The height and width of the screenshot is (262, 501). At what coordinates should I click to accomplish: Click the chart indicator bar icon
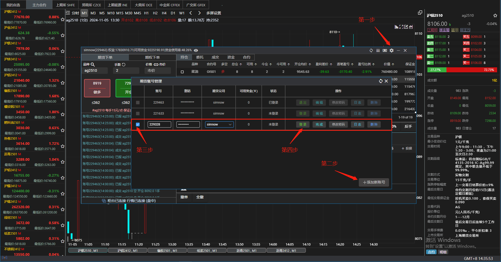tap(397, 27)
